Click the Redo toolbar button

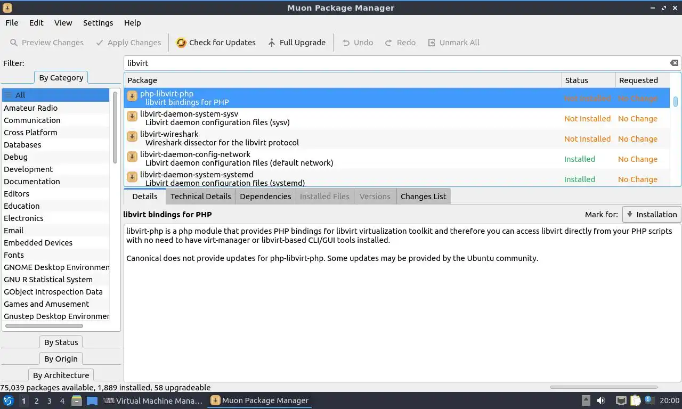[400, 43]
